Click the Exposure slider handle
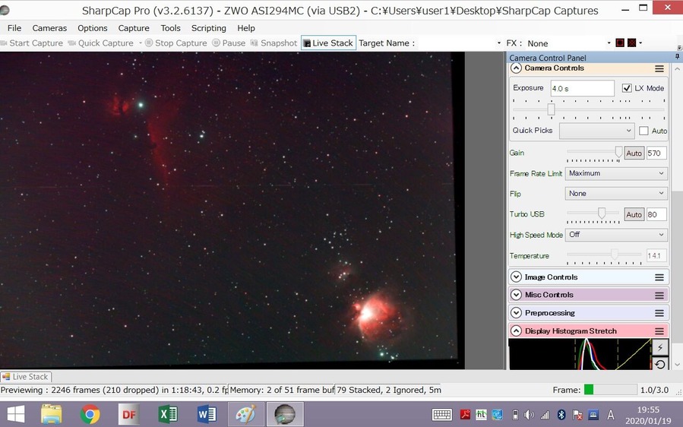 (x=551, y=109)
